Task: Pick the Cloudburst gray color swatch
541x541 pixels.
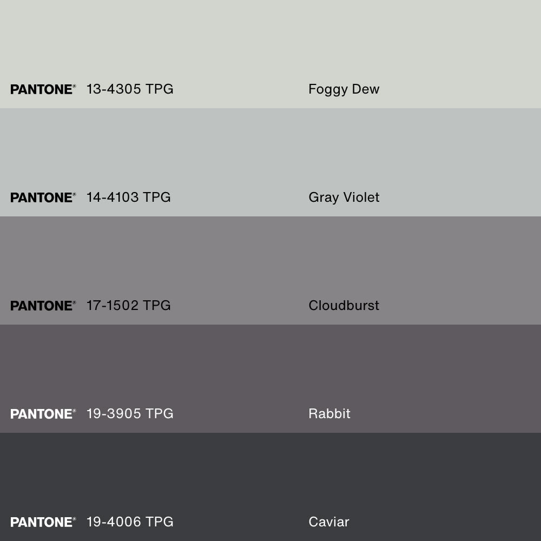Action: pyautogui.click(x=270, y=260)
